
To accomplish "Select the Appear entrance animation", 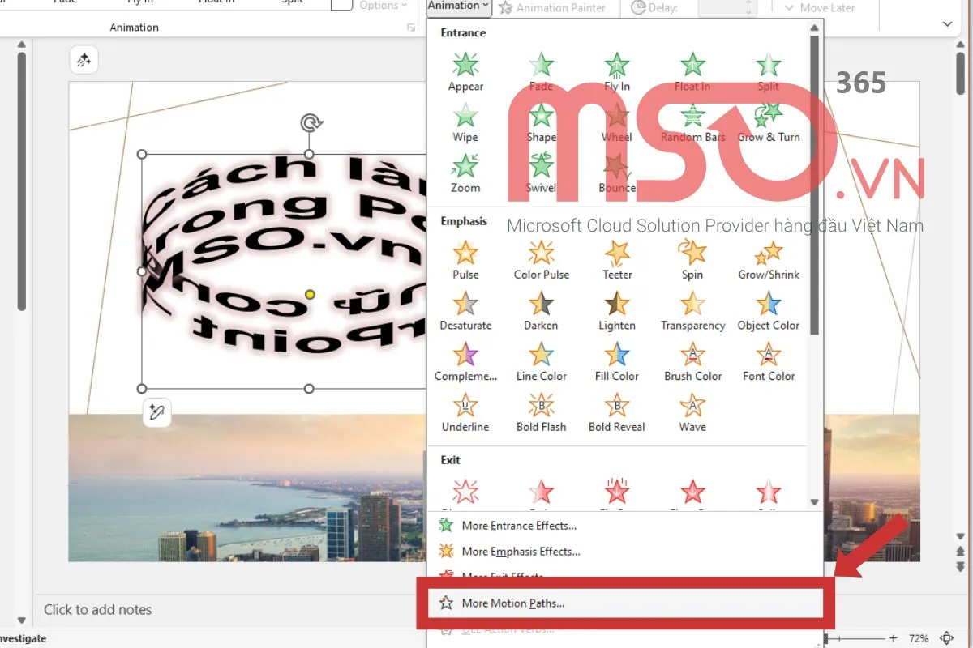I will [x=465, y=71].
